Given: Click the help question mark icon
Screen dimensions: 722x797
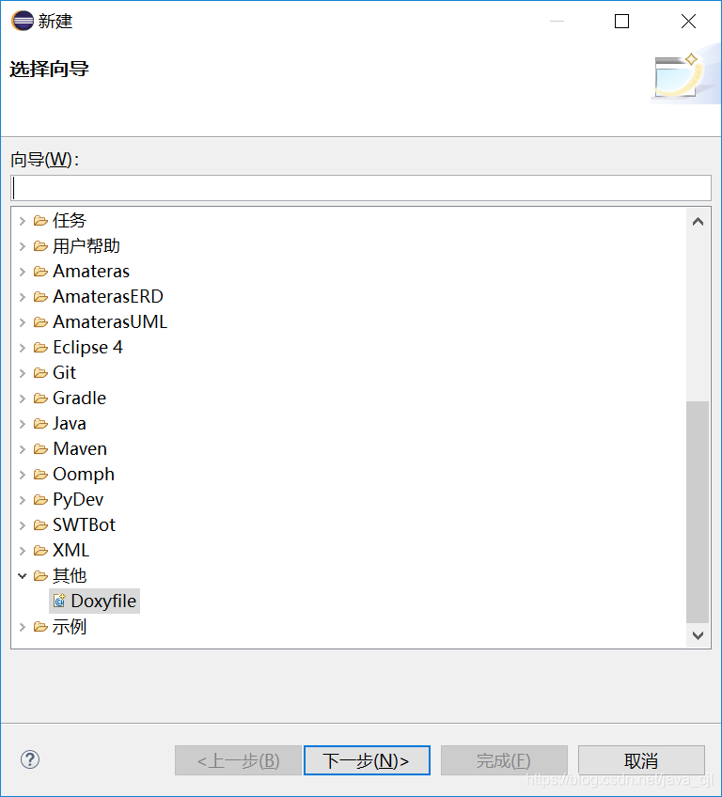Looking at the screenshot, I should click(x=30, y=760).
